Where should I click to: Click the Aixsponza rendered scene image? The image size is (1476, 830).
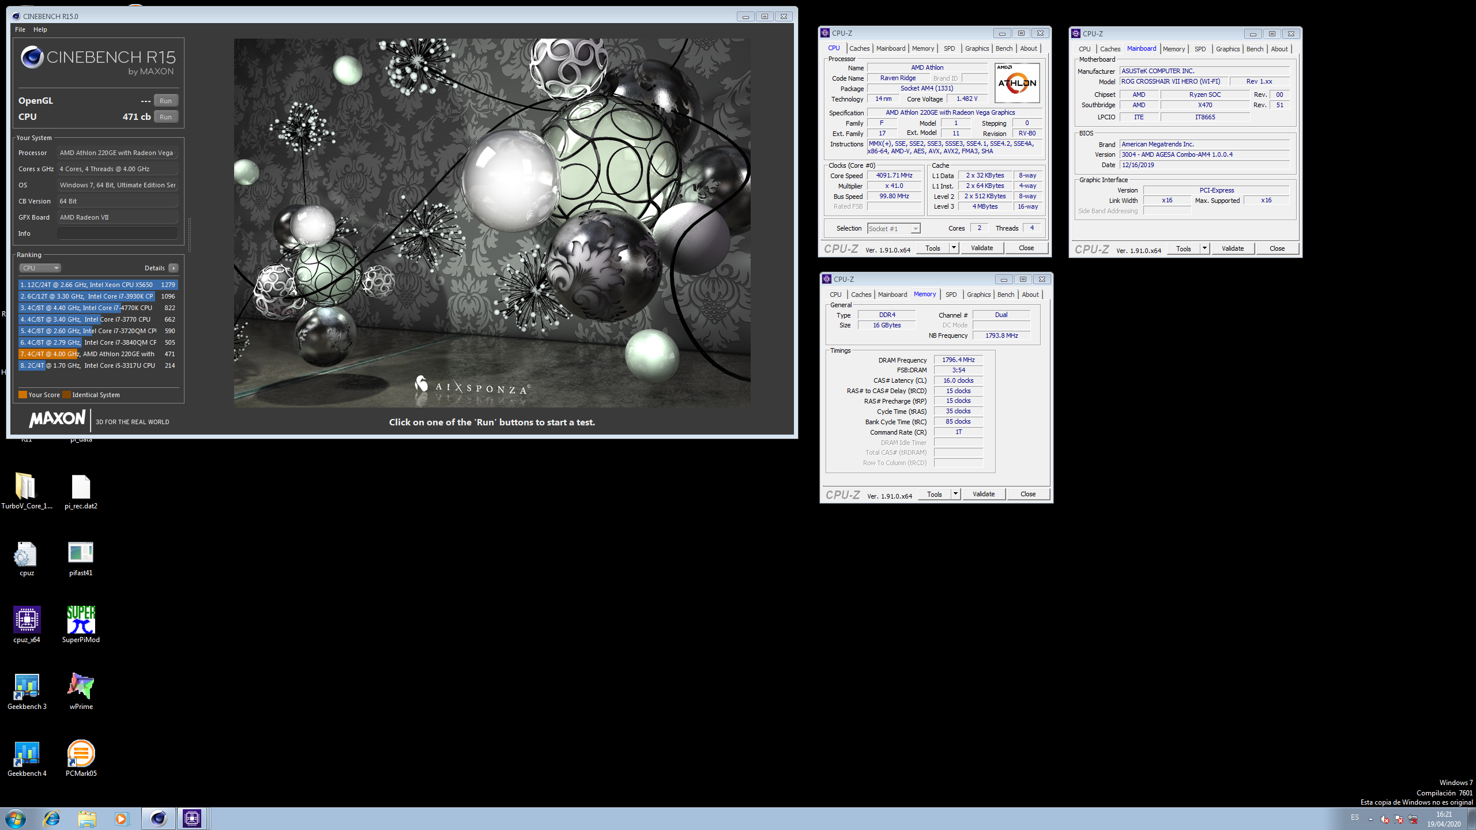[492, 223]
